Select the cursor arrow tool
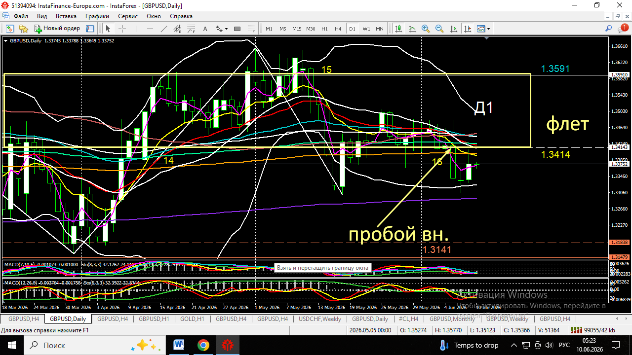Image resolution: width=632 pixels, height=355 pixels. (108, 29)
